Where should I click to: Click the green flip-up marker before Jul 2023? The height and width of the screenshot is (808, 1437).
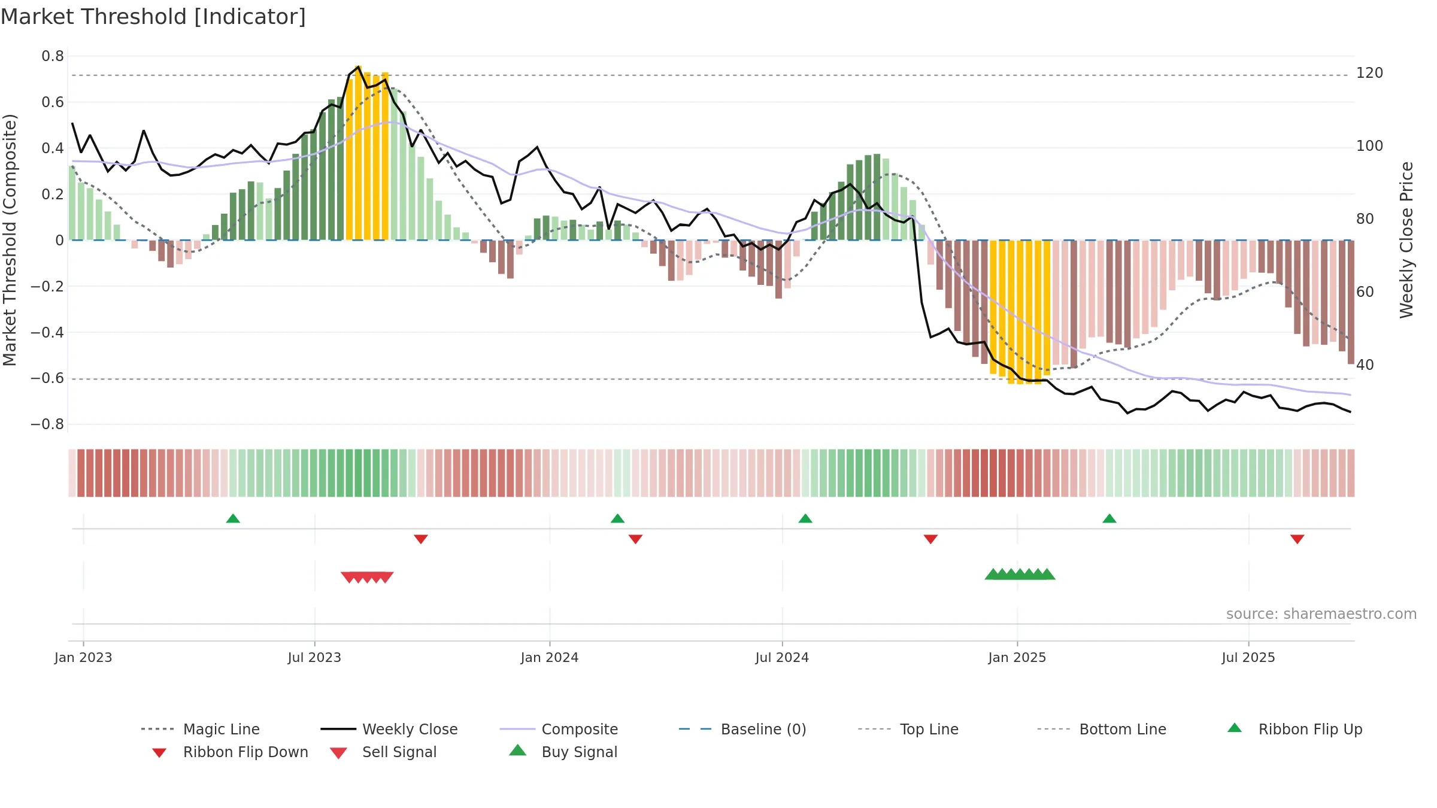click(233, 518)
